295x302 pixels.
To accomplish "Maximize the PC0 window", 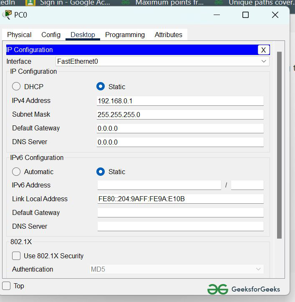I will 245,15.
